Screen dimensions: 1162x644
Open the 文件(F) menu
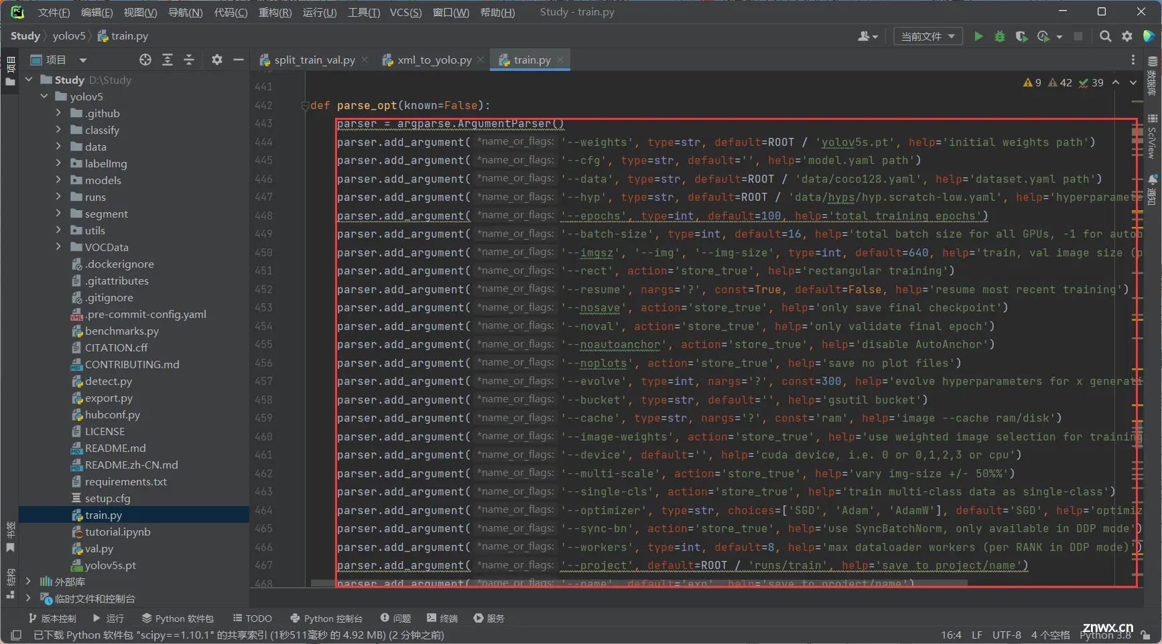54,12
